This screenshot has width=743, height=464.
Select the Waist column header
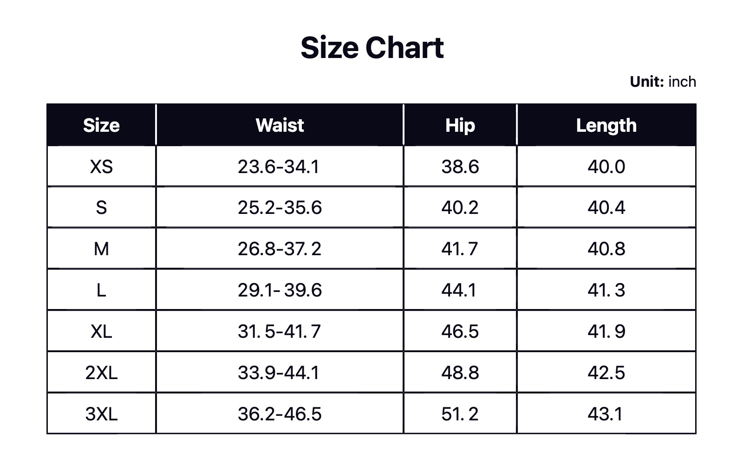pyautogui.click(x=280, y=125)
